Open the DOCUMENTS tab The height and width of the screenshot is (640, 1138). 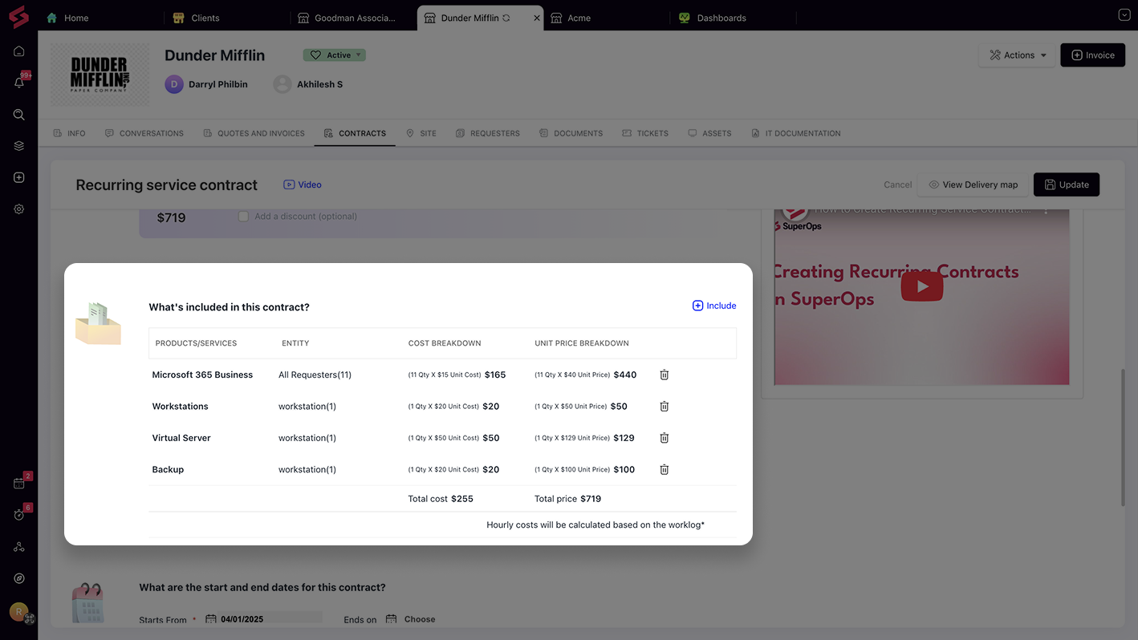click(x=571, y=133)
